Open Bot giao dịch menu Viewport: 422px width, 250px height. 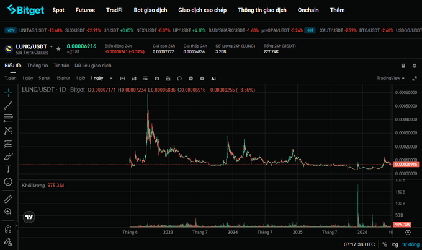(x=150, y=10)
